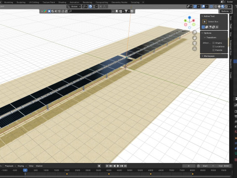Click the green Y axis on navigation gizmo

pyautogui.click(x=185, y=21)
